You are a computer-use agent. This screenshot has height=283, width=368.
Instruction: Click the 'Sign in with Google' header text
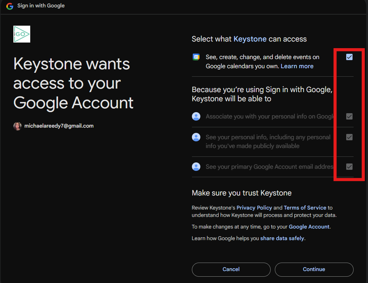[x=41, y=6]
